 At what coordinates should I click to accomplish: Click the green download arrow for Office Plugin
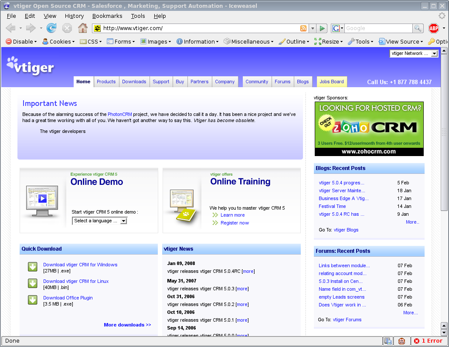pyautogui.click(x=33, y=300)
